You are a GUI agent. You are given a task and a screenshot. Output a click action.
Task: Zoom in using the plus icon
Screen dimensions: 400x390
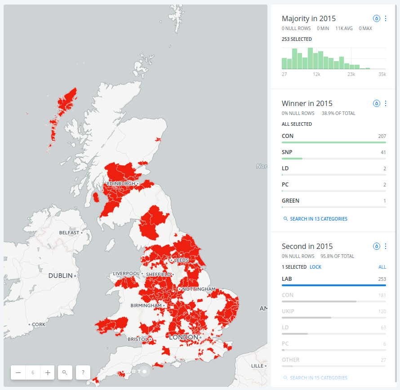click(47, 372)
